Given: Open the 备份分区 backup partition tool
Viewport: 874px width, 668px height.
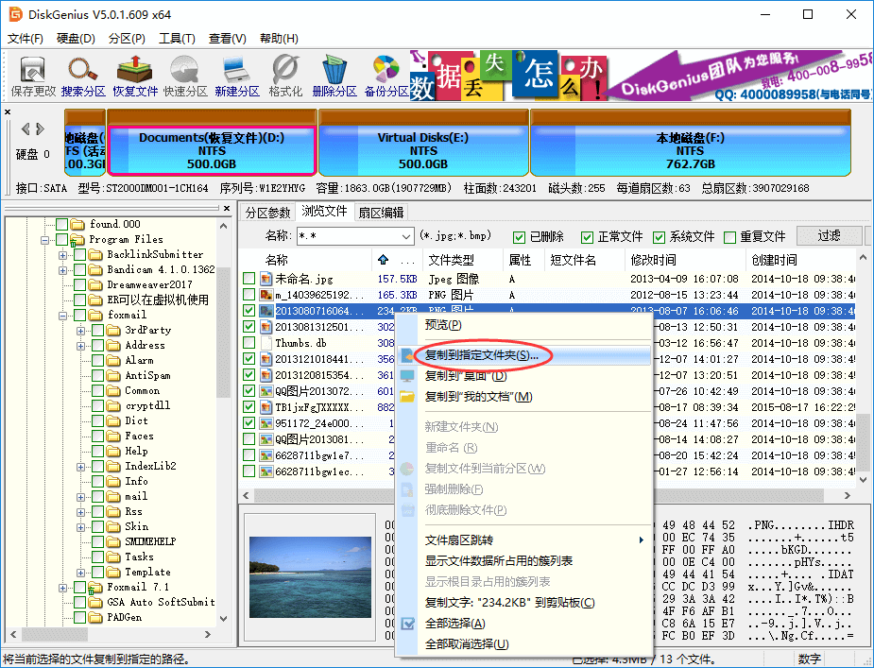Looking at the screenshot, I should [386, 77].
